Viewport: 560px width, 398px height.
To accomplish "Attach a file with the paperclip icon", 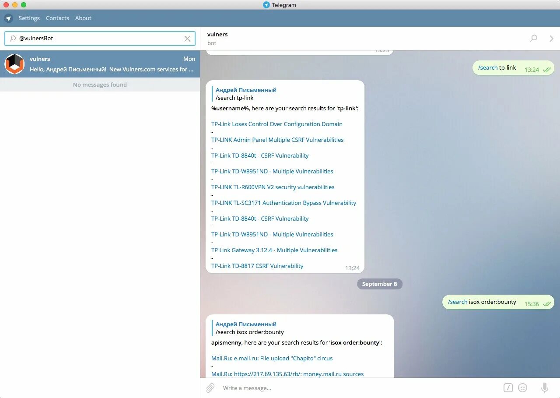I will coord(210,388).
